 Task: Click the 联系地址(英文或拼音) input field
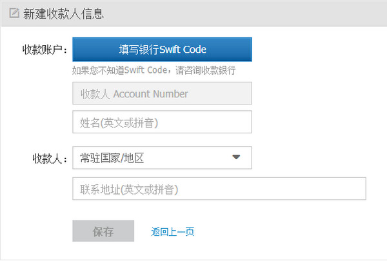pyautogui.click(x=219, y=189)
